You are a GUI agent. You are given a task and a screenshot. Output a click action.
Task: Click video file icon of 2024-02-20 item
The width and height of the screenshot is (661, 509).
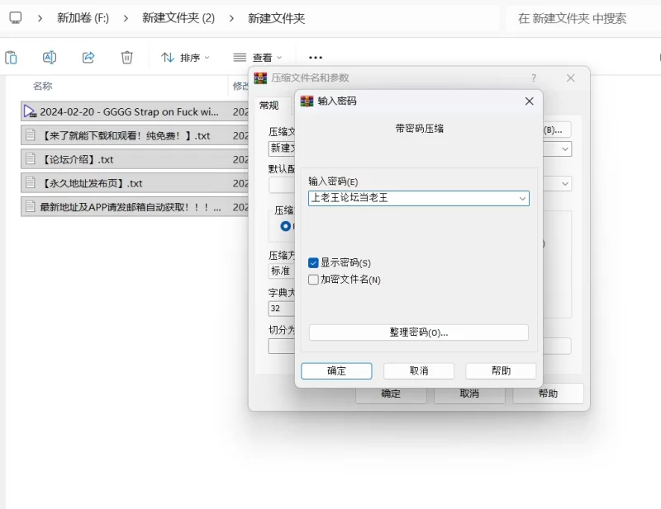pyautogui.click(x=30, y=111)
